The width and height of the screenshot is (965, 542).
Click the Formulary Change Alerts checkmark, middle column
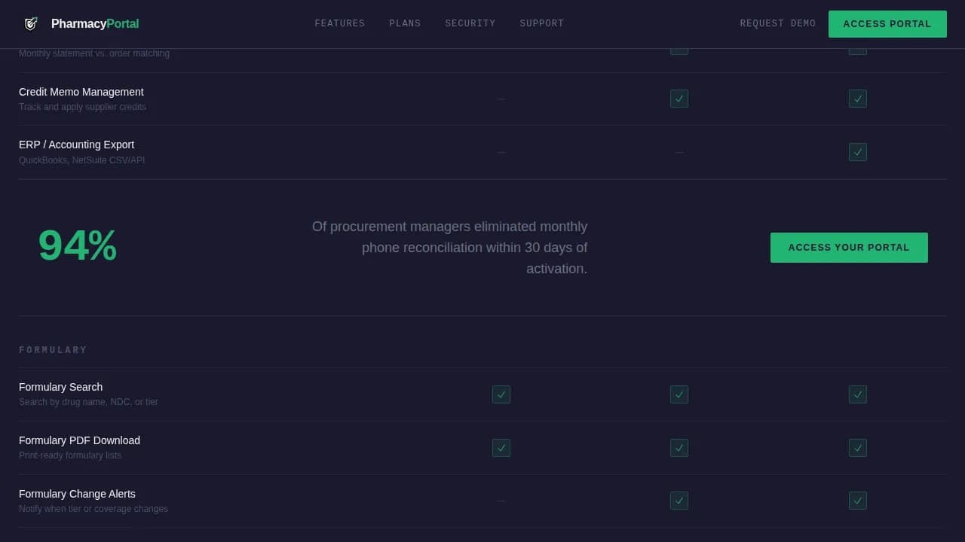pos(679,500)
